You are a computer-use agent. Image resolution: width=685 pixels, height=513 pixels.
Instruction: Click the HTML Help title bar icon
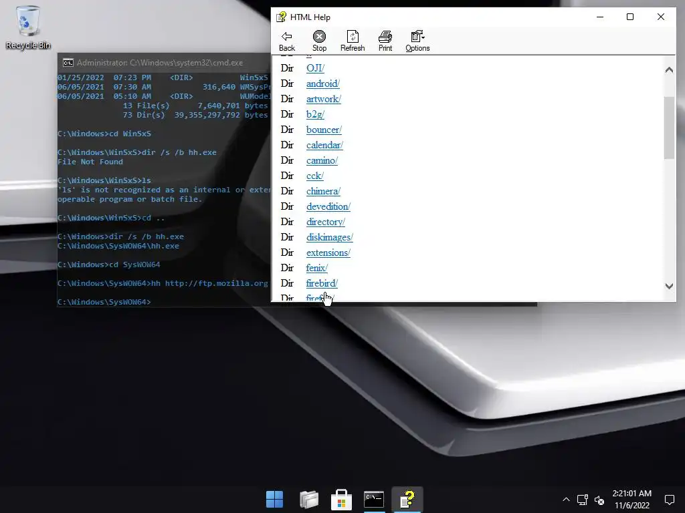pos(281,17)
